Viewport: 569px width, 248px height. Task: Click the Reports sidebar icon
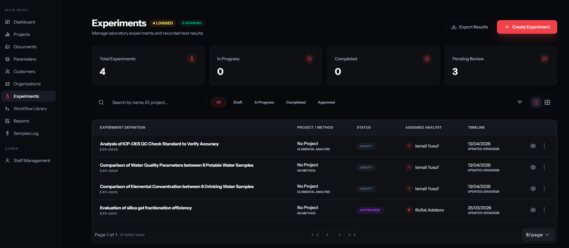click(x=7, y=121)
